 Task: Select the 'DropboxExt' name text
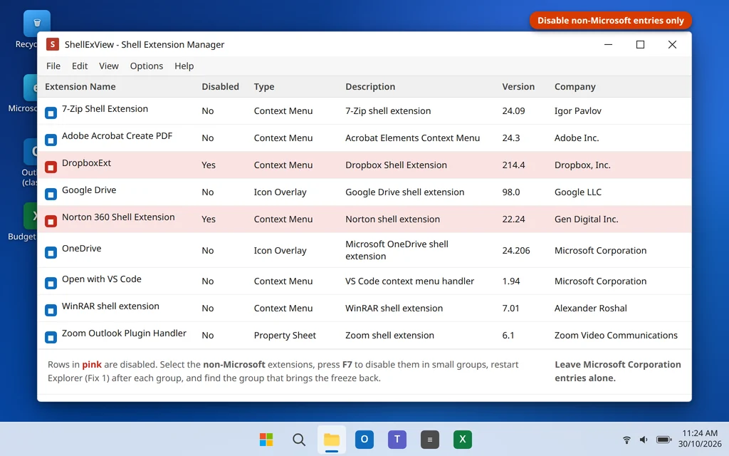(86, 163)
